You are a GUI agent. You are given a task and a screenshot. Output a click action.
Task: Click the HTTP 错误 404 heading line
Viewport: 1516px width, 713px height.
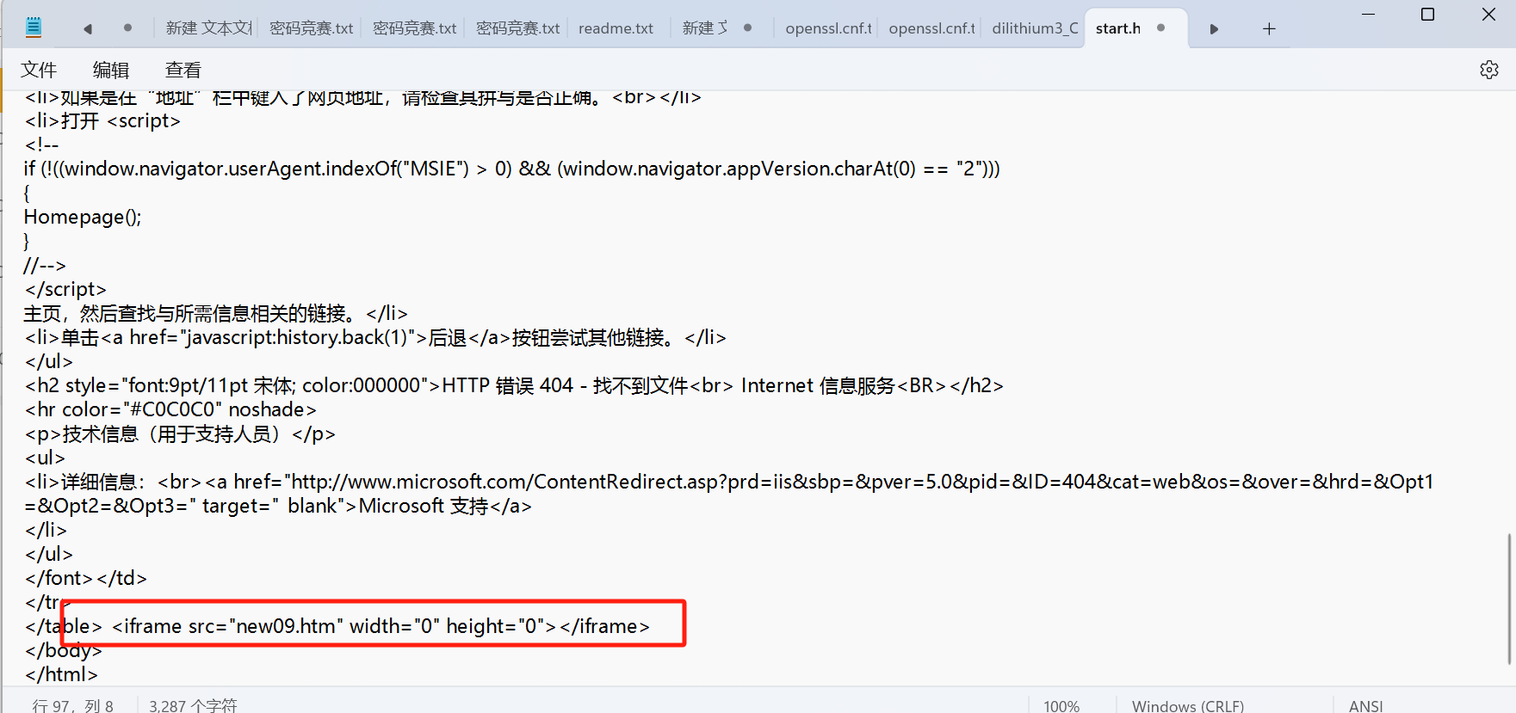pos(514,385)
